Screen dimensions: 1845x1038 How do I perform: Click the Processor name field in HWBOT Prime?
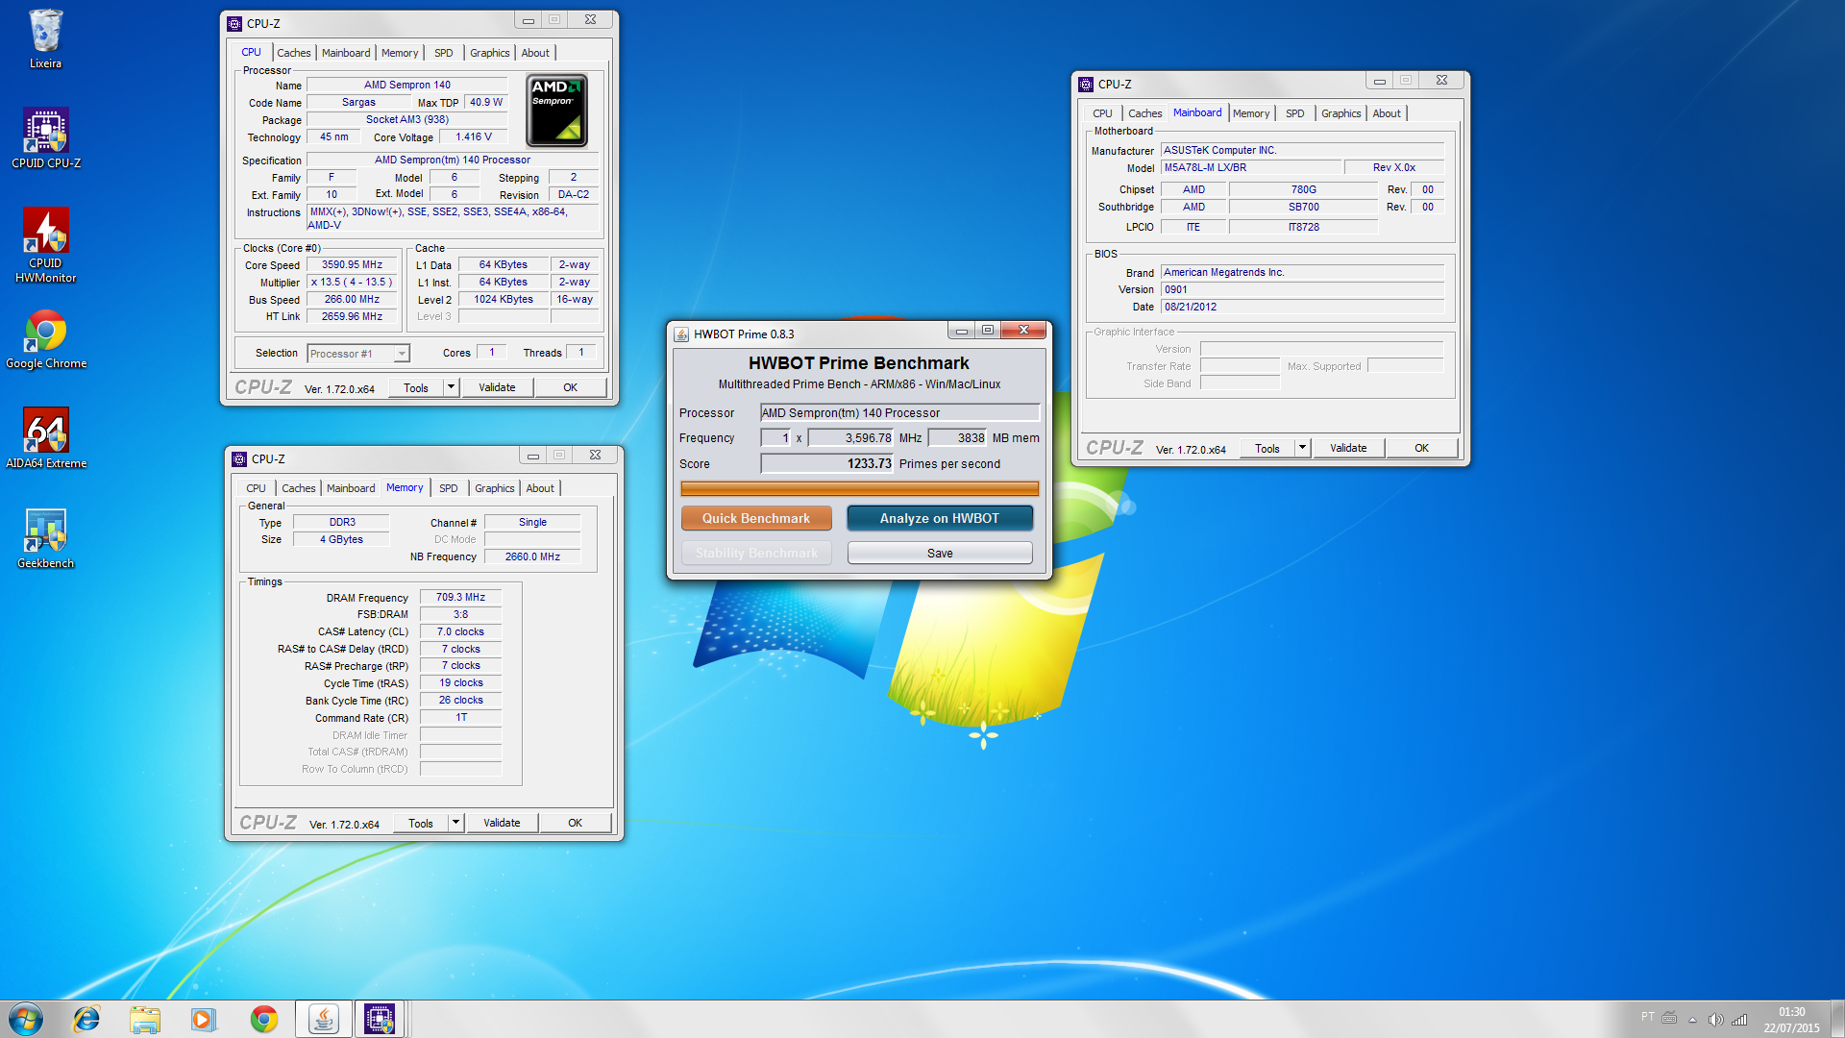(x=899, y=412)
